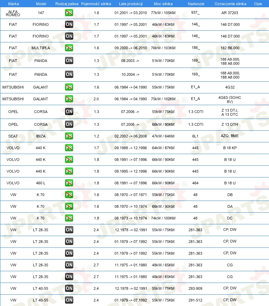This screenshot has height=306, width=269.
Task: Click engine code 4G63 (SOHC 8V)
Action: click(x=230, y=100)
